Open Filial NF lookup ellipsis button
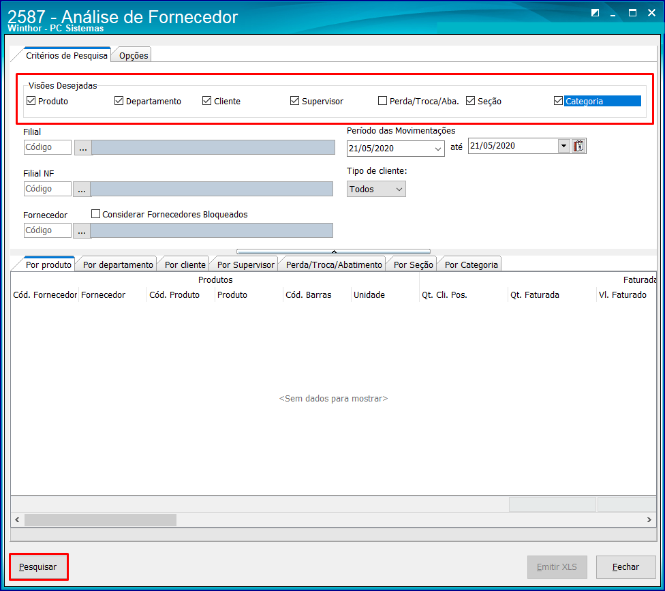 [x=82, y=190]
